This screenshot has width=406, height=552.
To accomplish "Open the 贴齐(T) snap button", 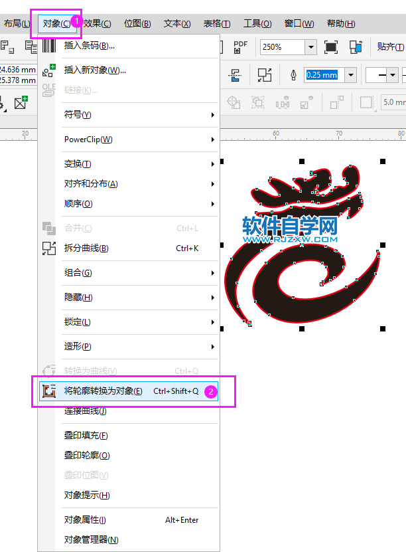I will (390, 46).
